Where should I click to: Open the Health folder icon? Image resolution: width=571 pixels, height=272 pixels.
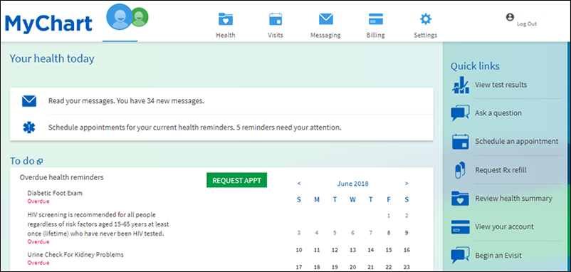[226, 19]
